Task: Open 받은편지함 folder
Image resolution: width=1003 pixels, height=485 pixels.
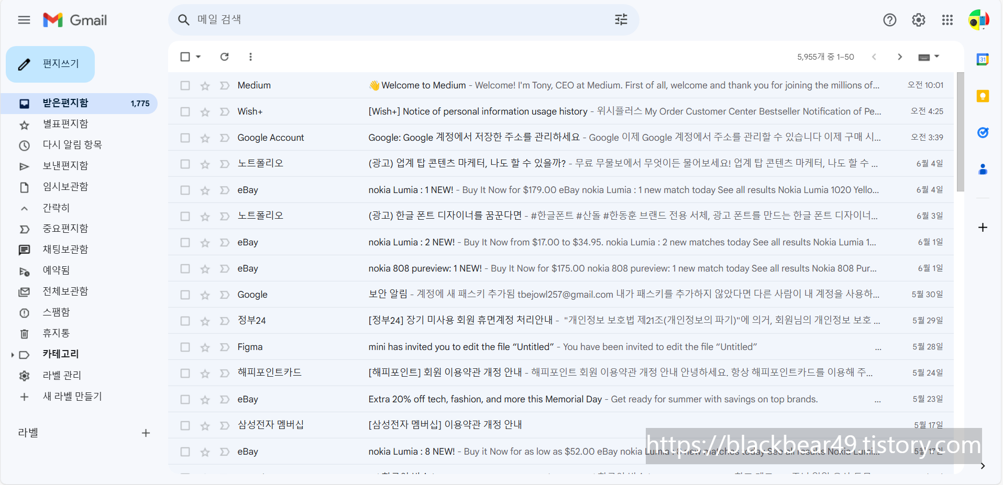Action: coord(80,103)
